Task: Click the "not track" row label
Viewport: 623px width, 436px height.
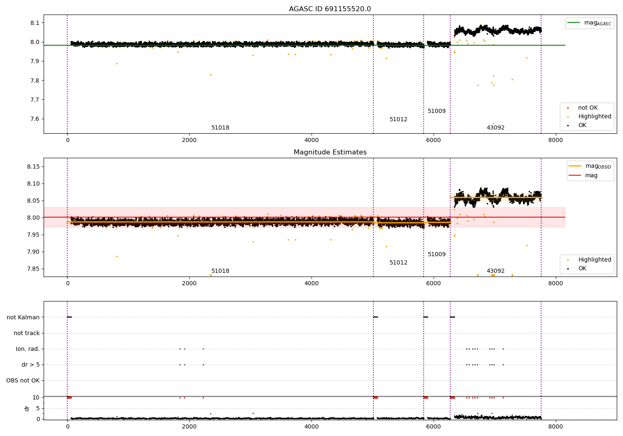Action: click(27, 333)
